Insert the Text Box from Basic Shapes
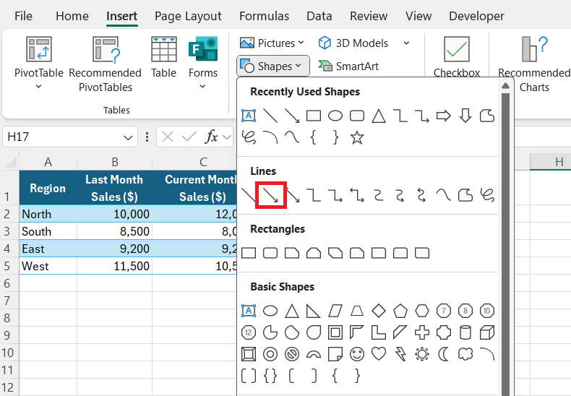The height and width of the screenshot is (396, 571). (249, 311)
